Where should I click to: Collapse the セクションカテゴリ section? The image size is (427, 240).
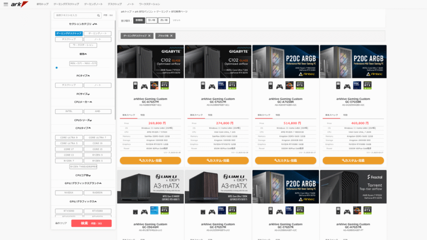pyautogui.click(x=83, y=24)
